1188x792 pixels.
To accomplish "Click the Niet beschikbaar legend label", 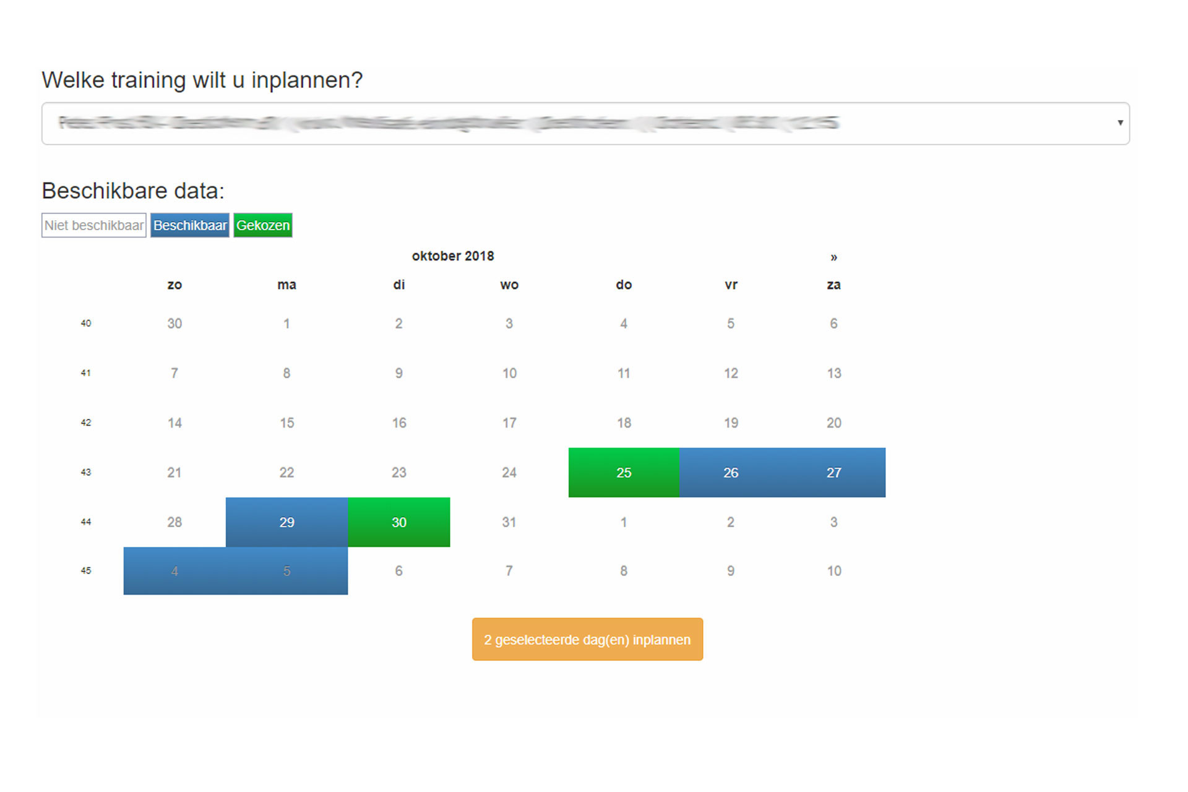I will click(94, 225).
